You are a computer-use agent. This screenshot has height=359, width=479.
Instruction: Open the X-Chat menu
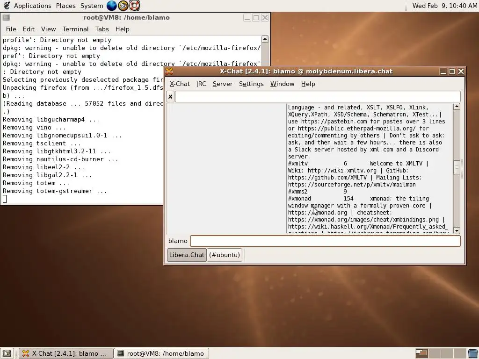click(180, 84)
